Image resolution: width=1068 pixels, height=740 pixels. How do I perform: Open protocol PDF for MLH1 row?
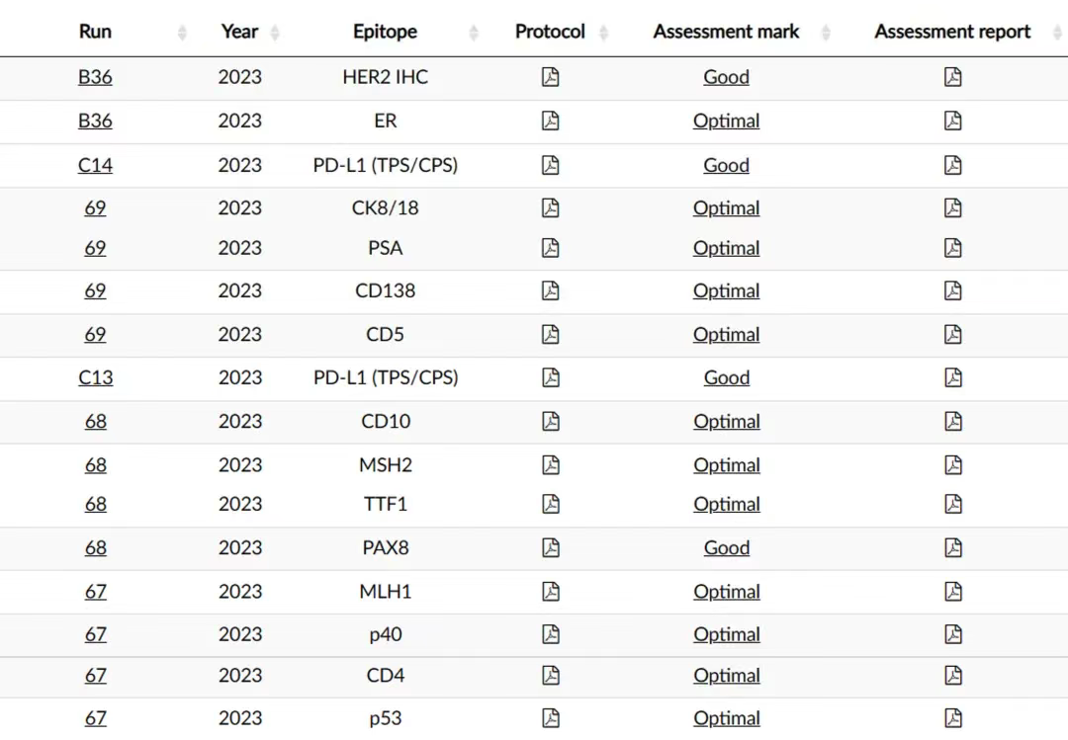(551, 591)
